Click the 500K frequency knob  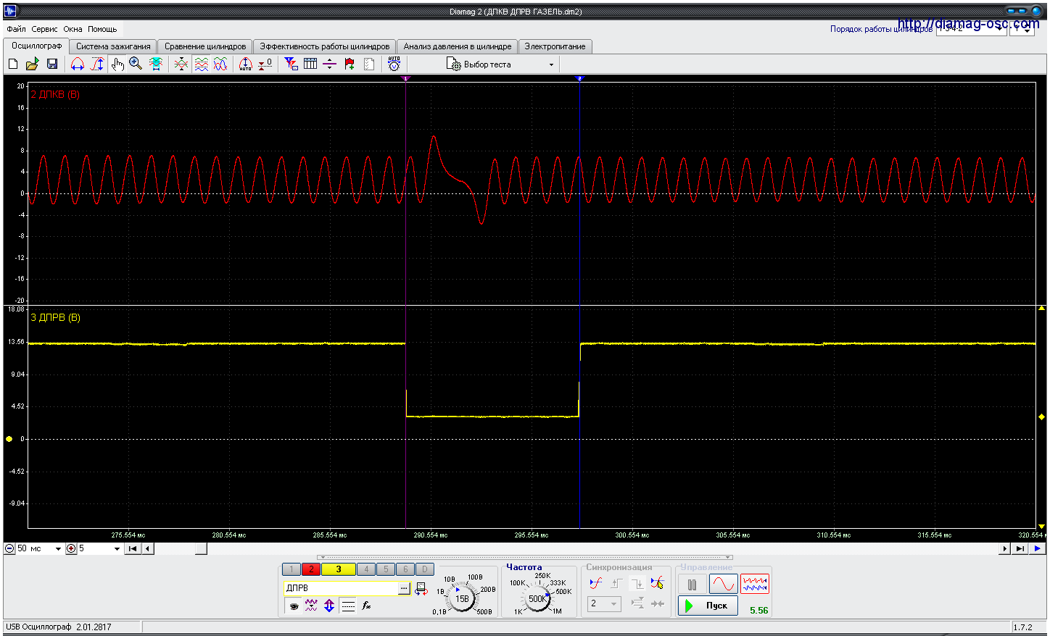coord(537,598)
